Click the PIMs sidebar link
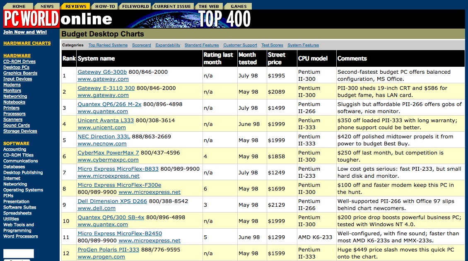This screenshot has width=468, height=261. pyautogui.click(x=8, y=196)
